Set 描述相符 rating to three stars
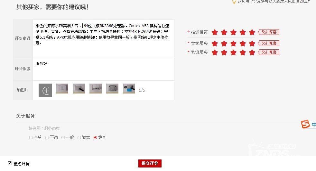This screenshot has width=316, height=171. click(233, 32)
